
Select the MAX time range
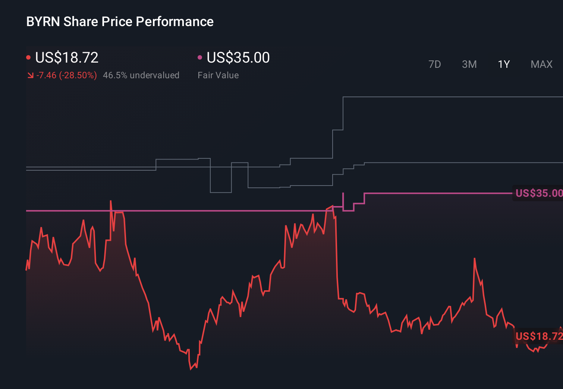coord(541,64)
